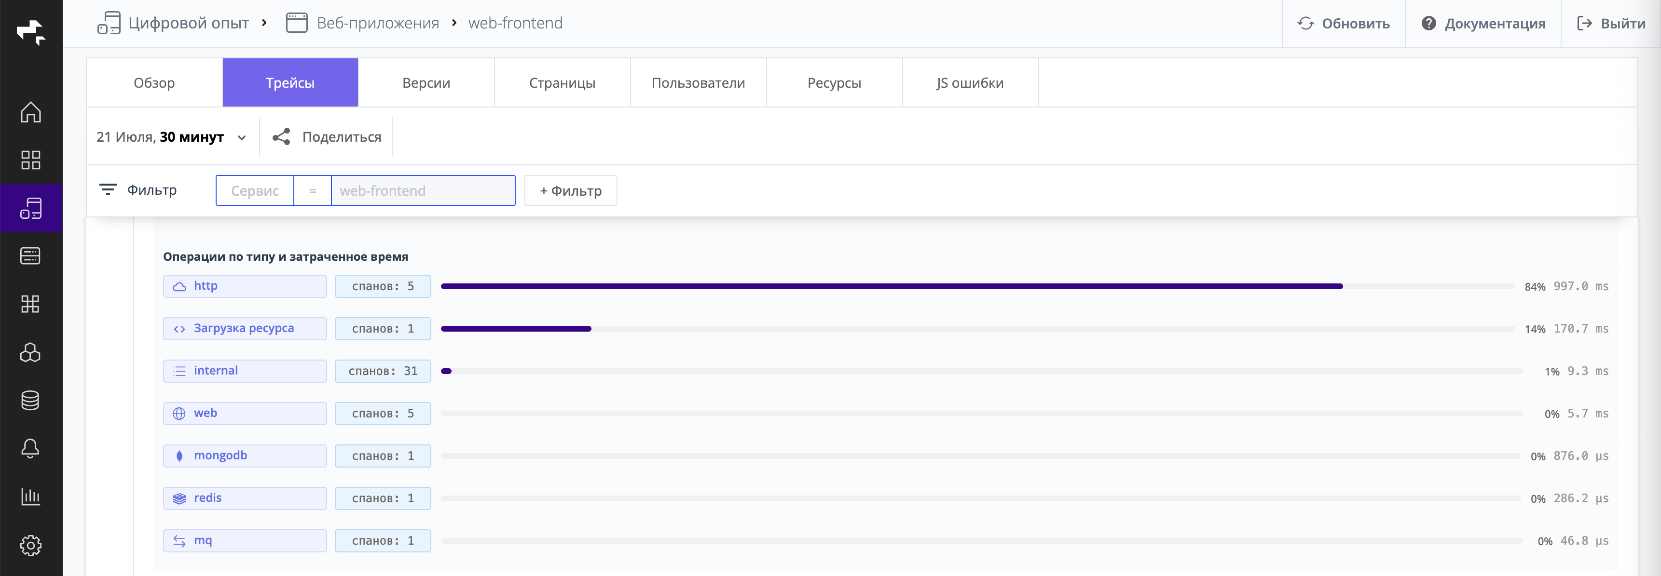Open the Пользователи tab
The image size is (1661, 576).
pos(699,82)
